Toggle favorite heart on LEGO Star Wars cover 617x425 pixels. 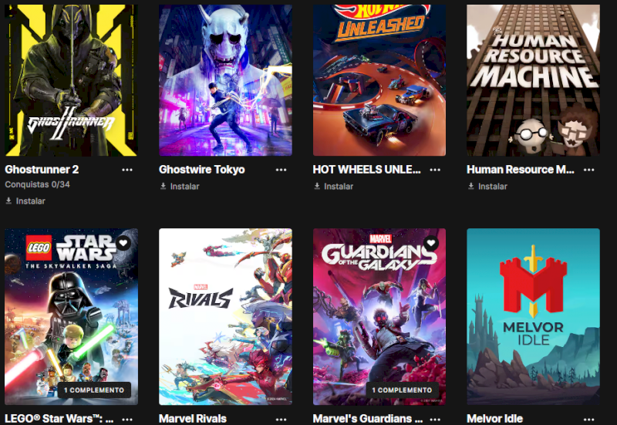(123, 243)
